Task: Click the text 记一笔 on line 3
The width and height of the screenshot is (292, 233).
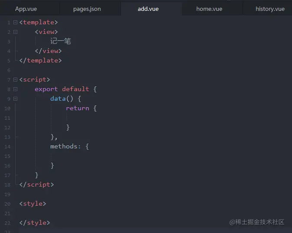Action: [61, 41]
